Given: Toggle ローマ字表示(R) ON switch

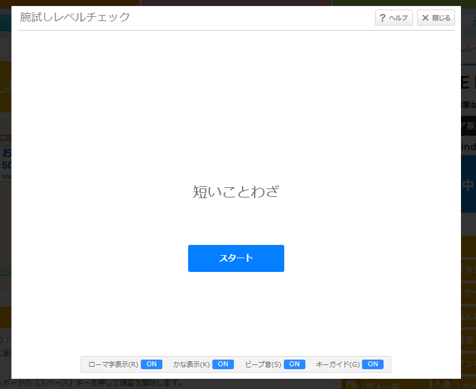Looking at the screenshot, I should [151, 364].
